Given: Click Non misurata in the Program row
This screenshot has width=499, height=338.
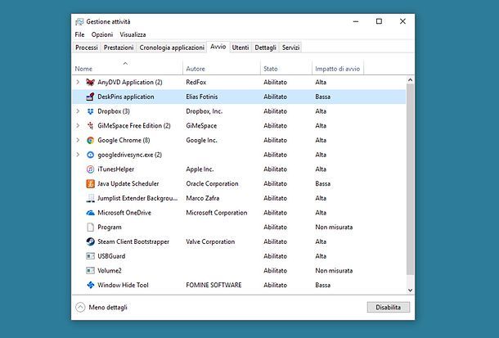Looking at the screenshot, I should (334, 228).
